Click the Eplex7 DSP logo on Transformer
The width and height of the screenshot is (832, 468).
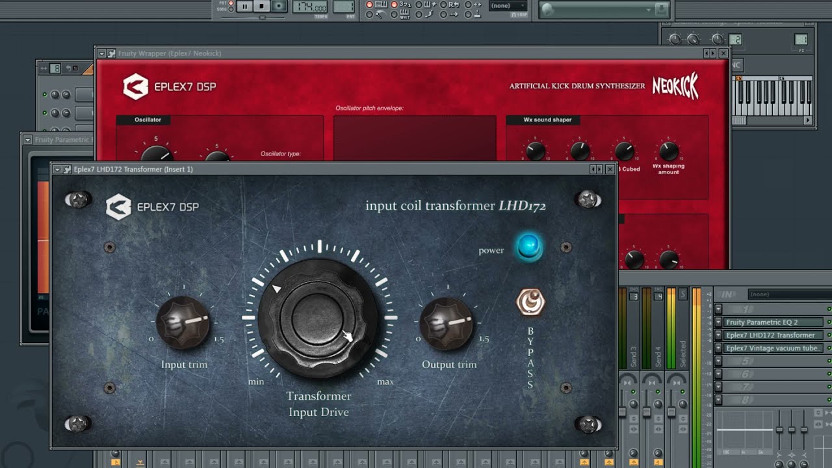pyautogui.click(x=153, y=207)
